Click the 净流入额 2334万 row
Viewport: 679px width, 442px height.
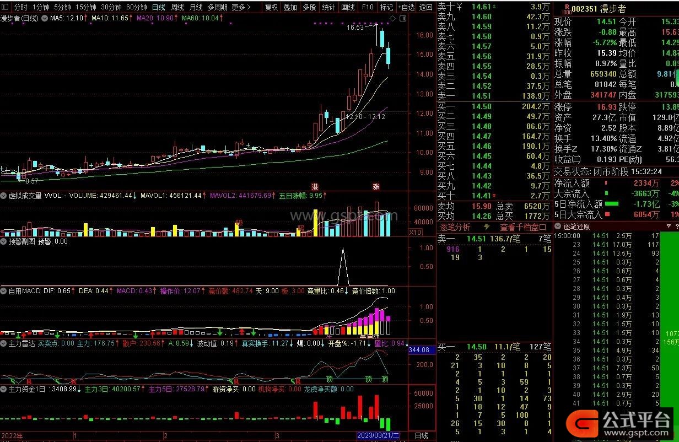coord(616,183)
